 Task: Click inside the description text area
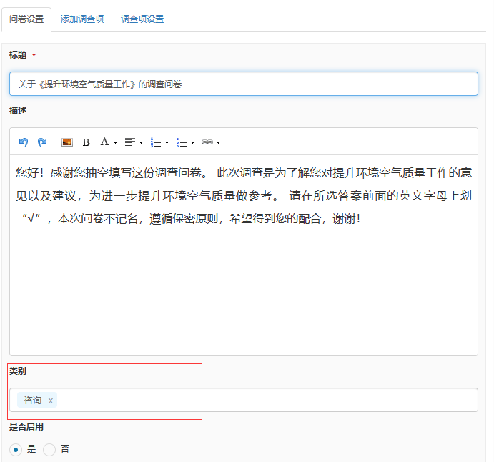243,286
